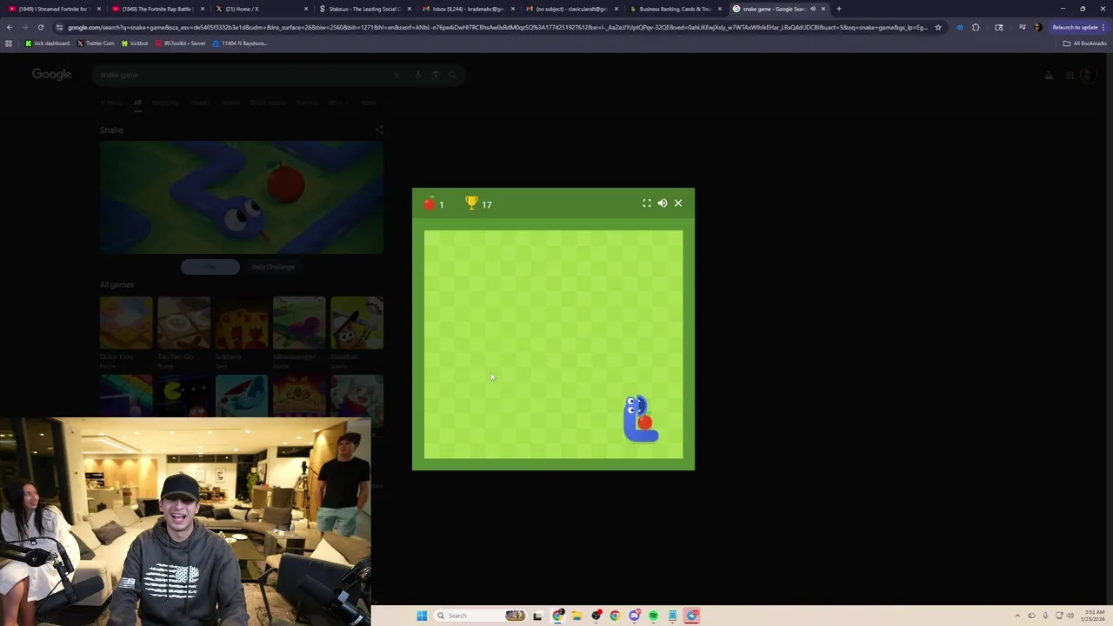
Task: Click the browser address bar URL
Action: (497, 27)
